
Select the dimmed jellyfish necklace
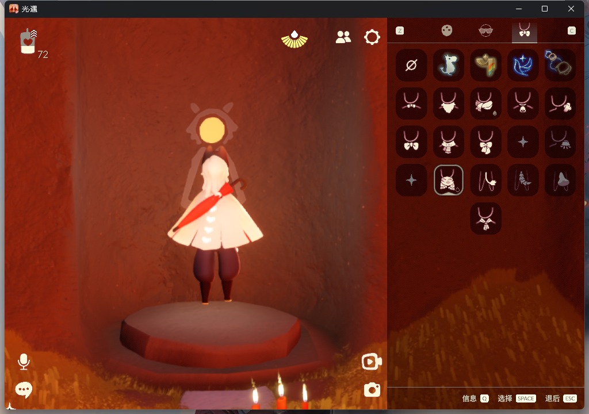pyautogui.click(x=560, y=141)
